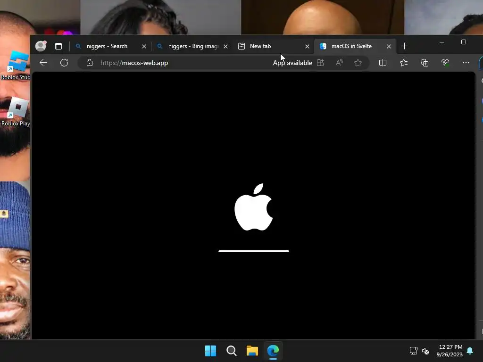Maximize the Edge browser window
The height and width of the screenshot is (362, 483).
point(464,42)
